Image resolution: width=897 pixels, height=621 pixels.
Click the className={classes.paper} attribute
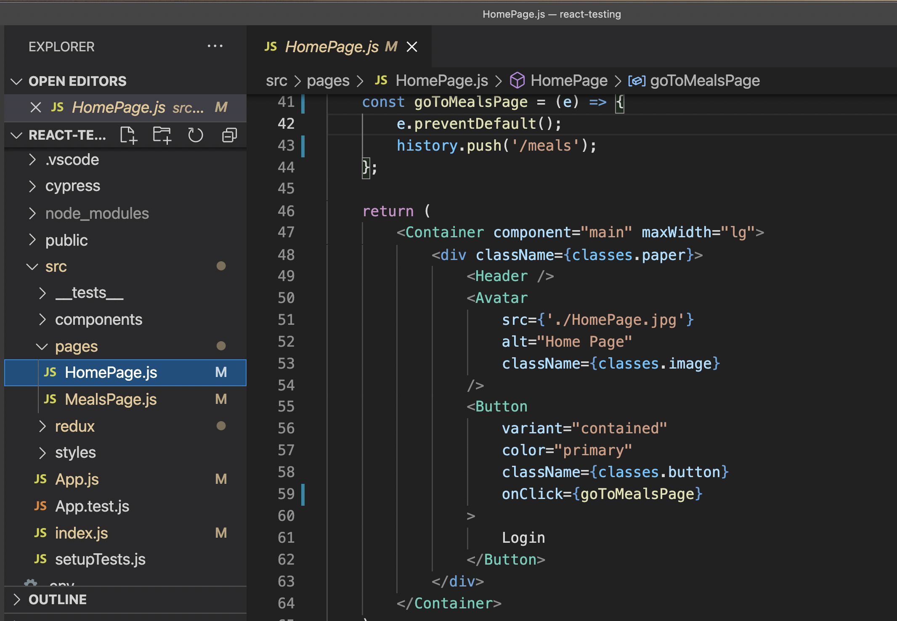tap(584, 255)
